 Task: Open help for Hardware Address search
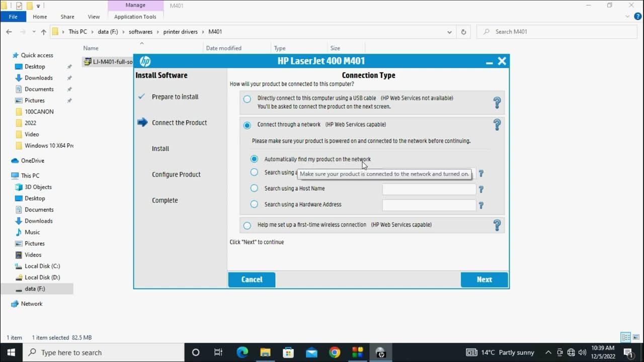click(481, 205)
